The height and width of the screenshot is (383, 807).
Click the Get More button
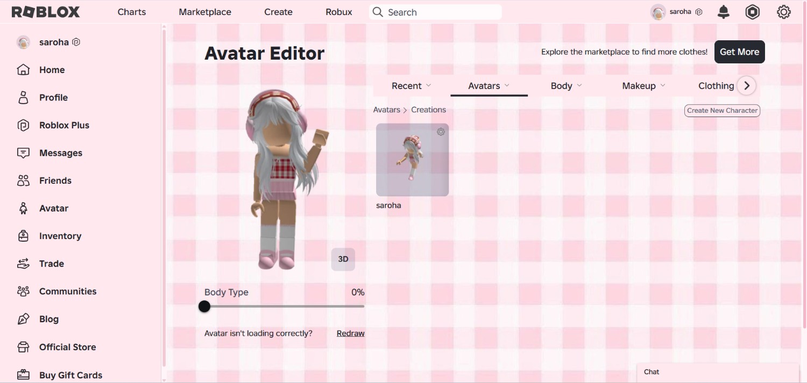(x=739, y=52)
